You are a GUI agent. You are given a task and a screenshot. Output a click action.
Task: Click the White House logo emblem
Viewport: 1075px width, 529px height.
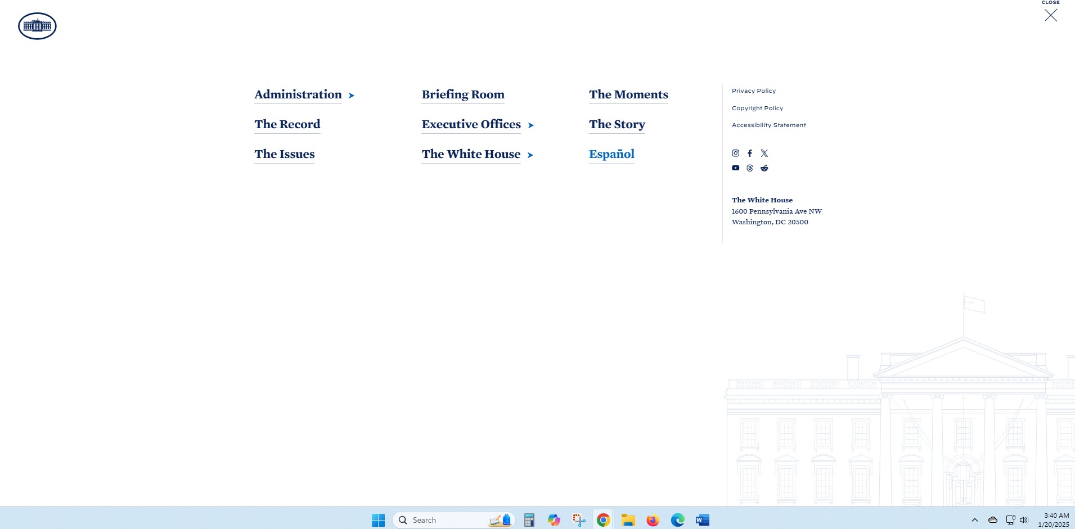pos(37,26)
